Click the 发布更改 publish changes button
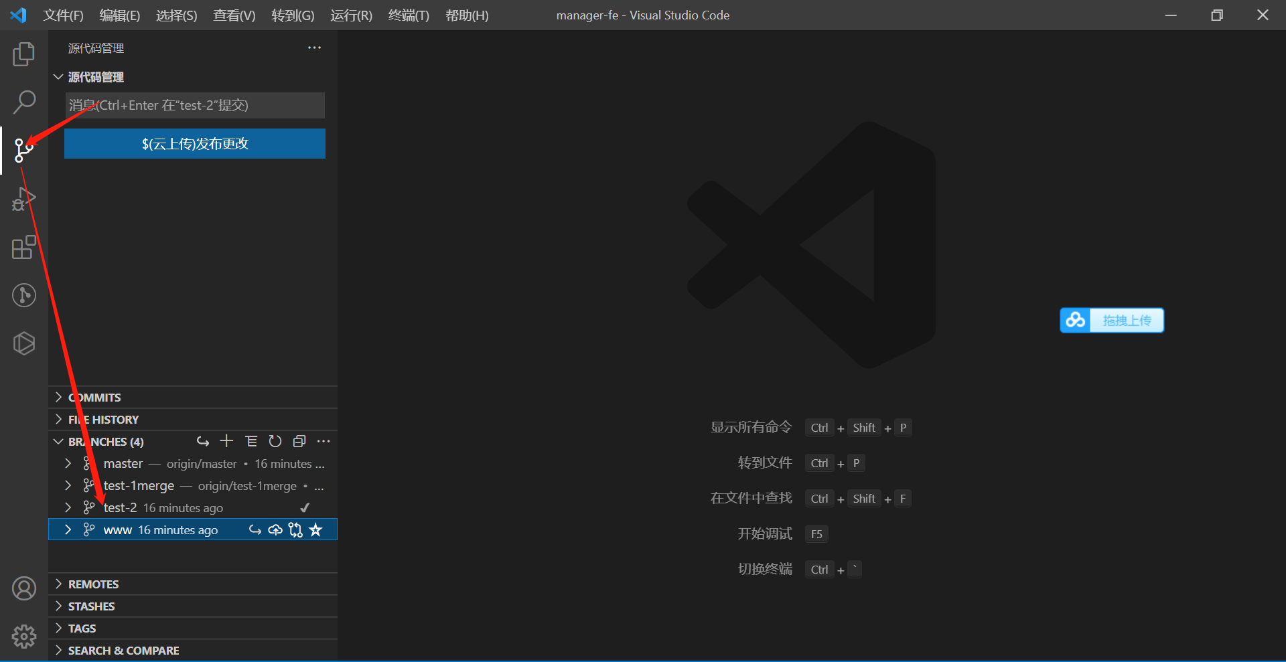Image resolution: width=1286 pixels, height=662 pixels. pyautogui.click(x=195, y=143)
